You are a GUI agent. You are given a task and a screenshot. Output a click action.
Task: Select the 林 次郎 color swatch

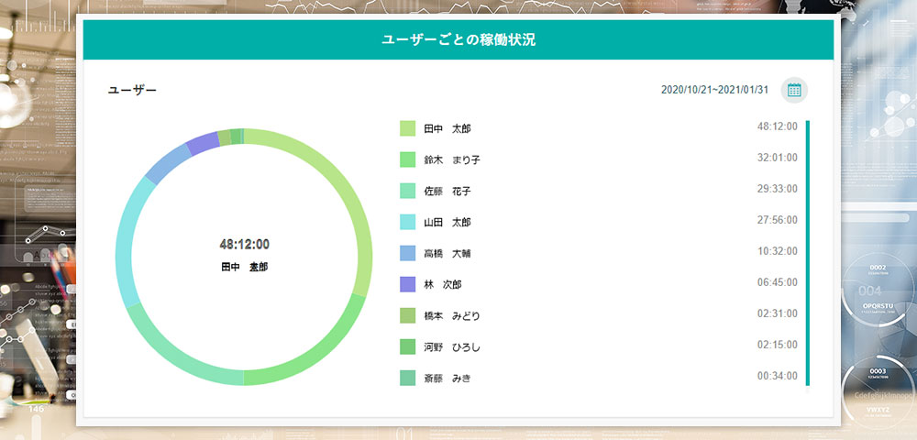point(408,284)
